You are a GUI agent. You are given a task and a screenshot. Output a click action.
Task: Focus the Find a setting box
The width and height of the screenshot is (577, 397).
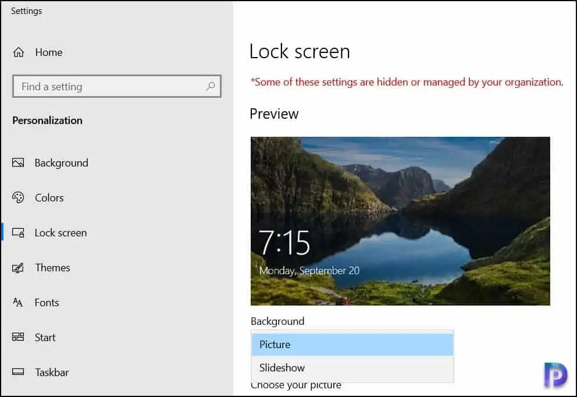pos(117,86)
